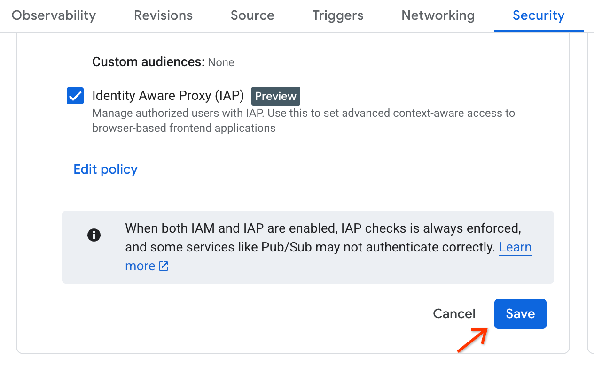Toggle the Identity Aware Proxy (IAP) setting
This screenshot has height=365, width=594.
pyautogui.click(x=75, y=96)
